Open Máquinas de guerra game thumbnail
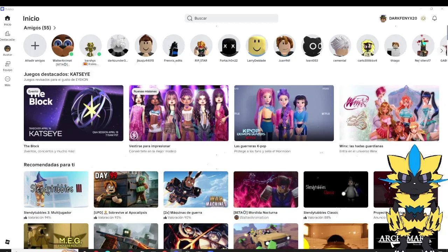 (x=196, y=189)
